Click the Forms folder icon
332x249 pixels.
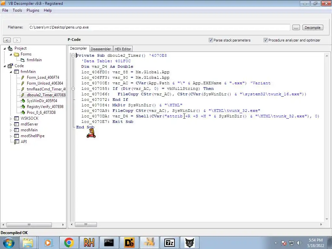pyautogui.click(x=16, y=54)
